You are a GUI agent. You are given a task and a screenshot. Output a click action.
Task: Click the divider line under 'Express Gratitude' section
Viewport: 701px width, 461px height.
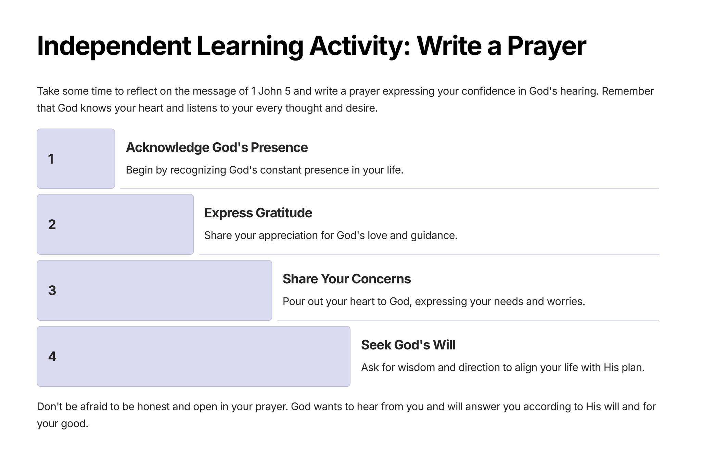[x=429, y=255]
